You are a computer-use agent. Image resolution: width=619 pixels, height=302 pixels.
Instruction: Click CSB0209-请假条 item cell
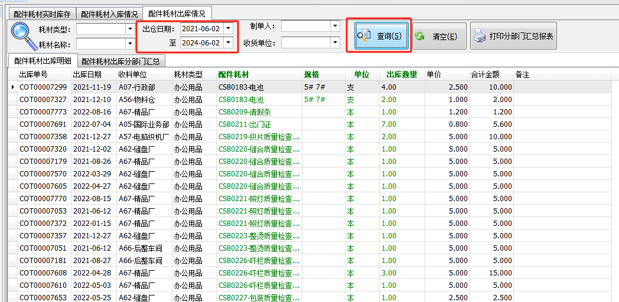(x=259, y=112)
